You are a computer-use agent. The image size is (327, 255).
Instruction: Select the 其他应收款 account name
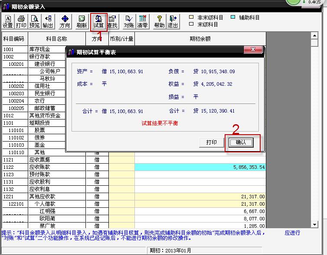tap(42, 197)
